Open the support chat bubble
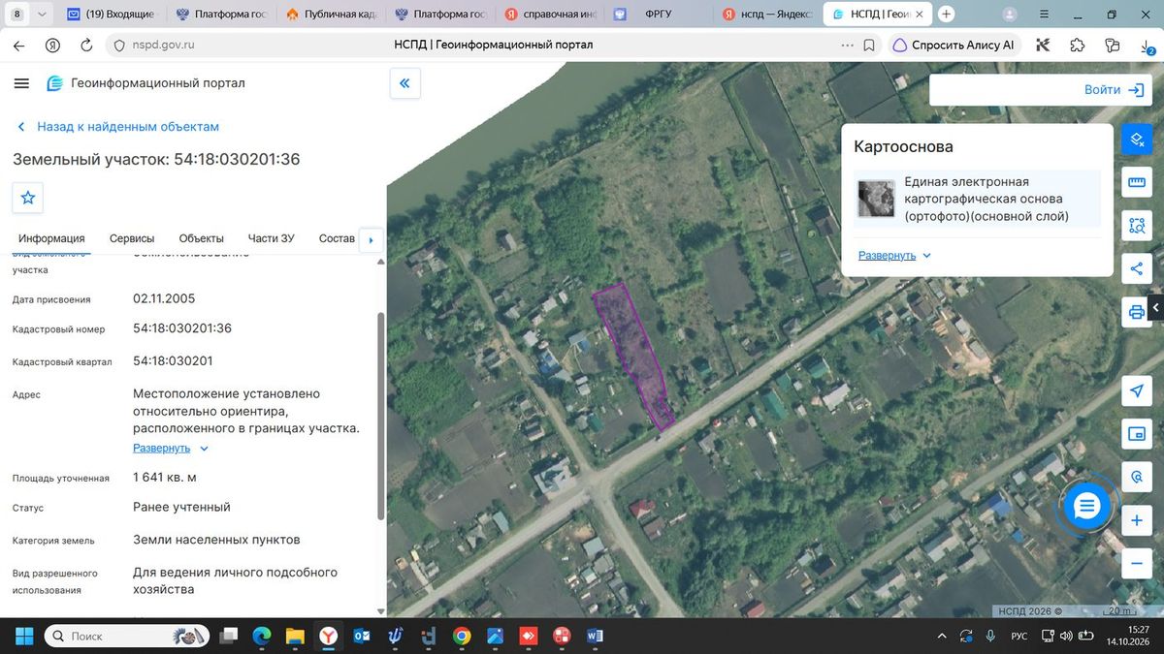This screenshot has width=1164, height=654. 1086,506
